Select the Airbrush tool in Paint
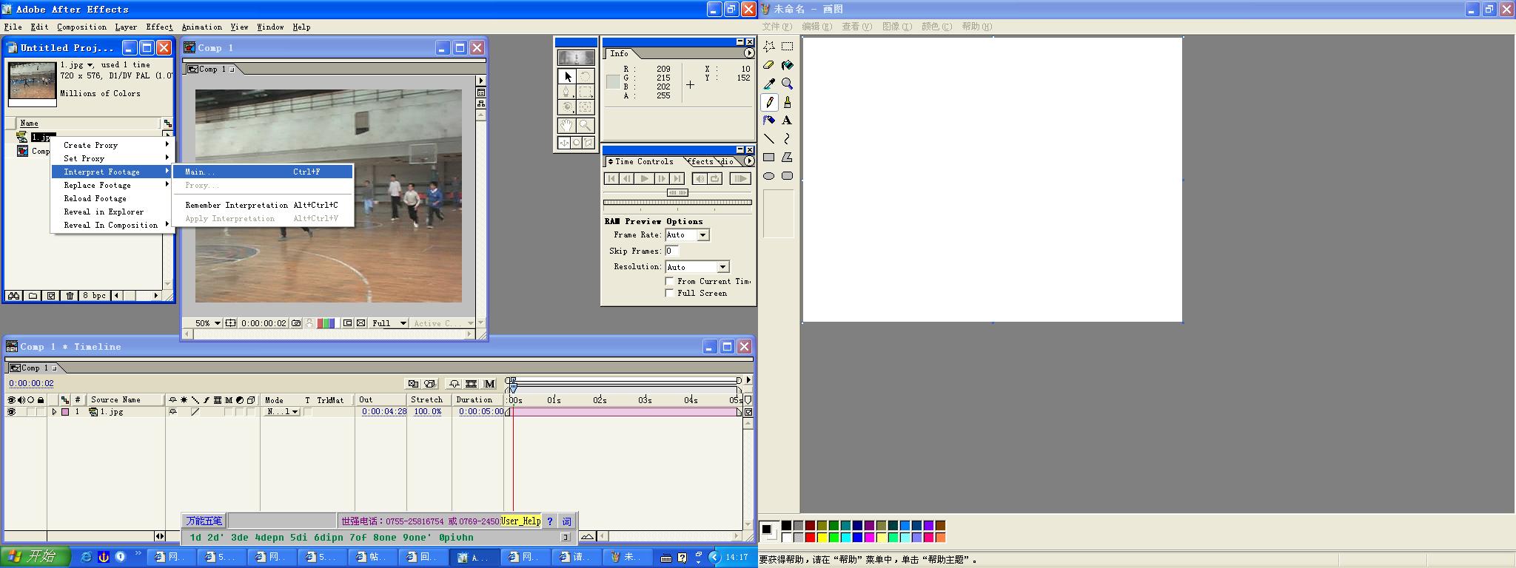1516x568 pixels. pos(769,120)
